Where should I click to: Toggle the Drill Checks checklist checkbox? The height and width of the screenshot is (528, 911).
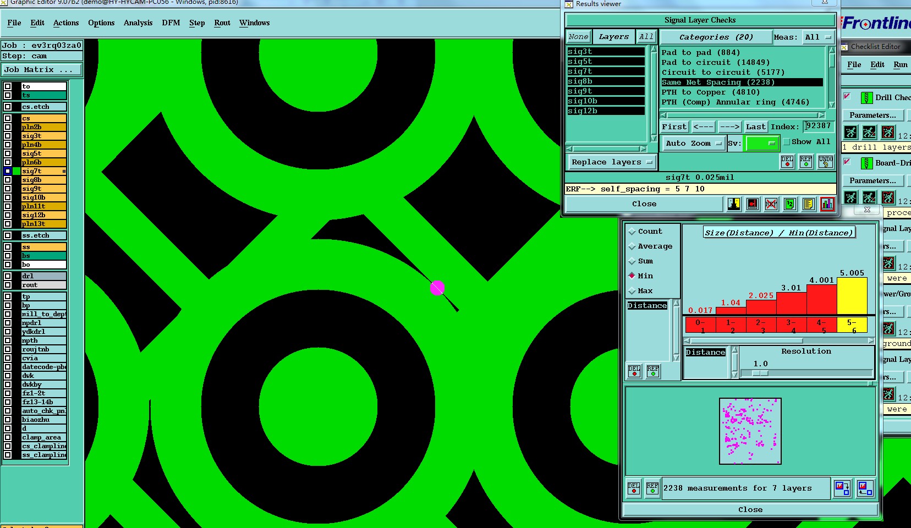point(847,96)
